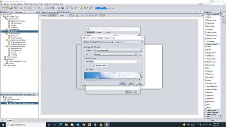Click the Connection Mode design toolbar icon

coord(73,16)
